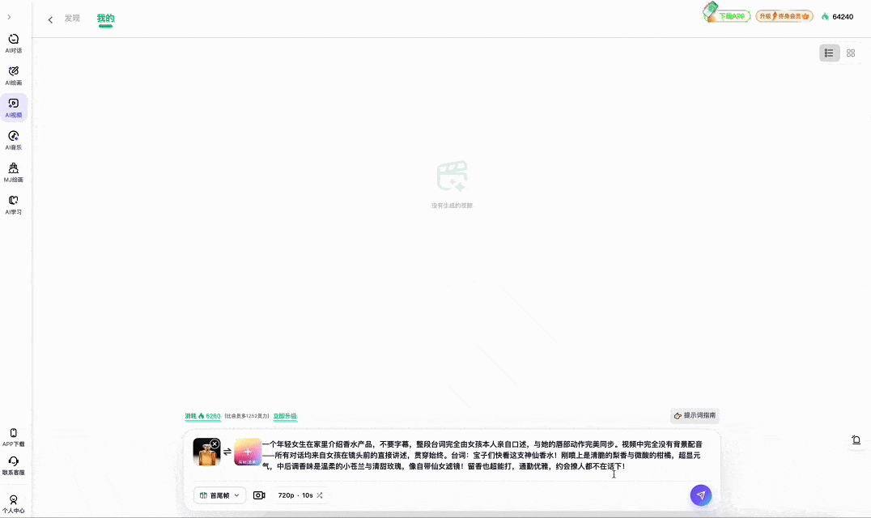
Task: Click inside the prompt text field
Action: click(x=484, y=455)
